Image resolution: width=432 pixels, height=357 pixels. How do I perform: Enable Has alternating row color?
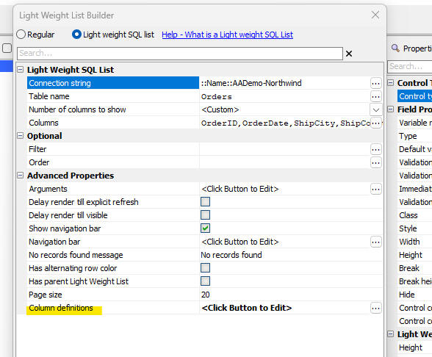205,267
